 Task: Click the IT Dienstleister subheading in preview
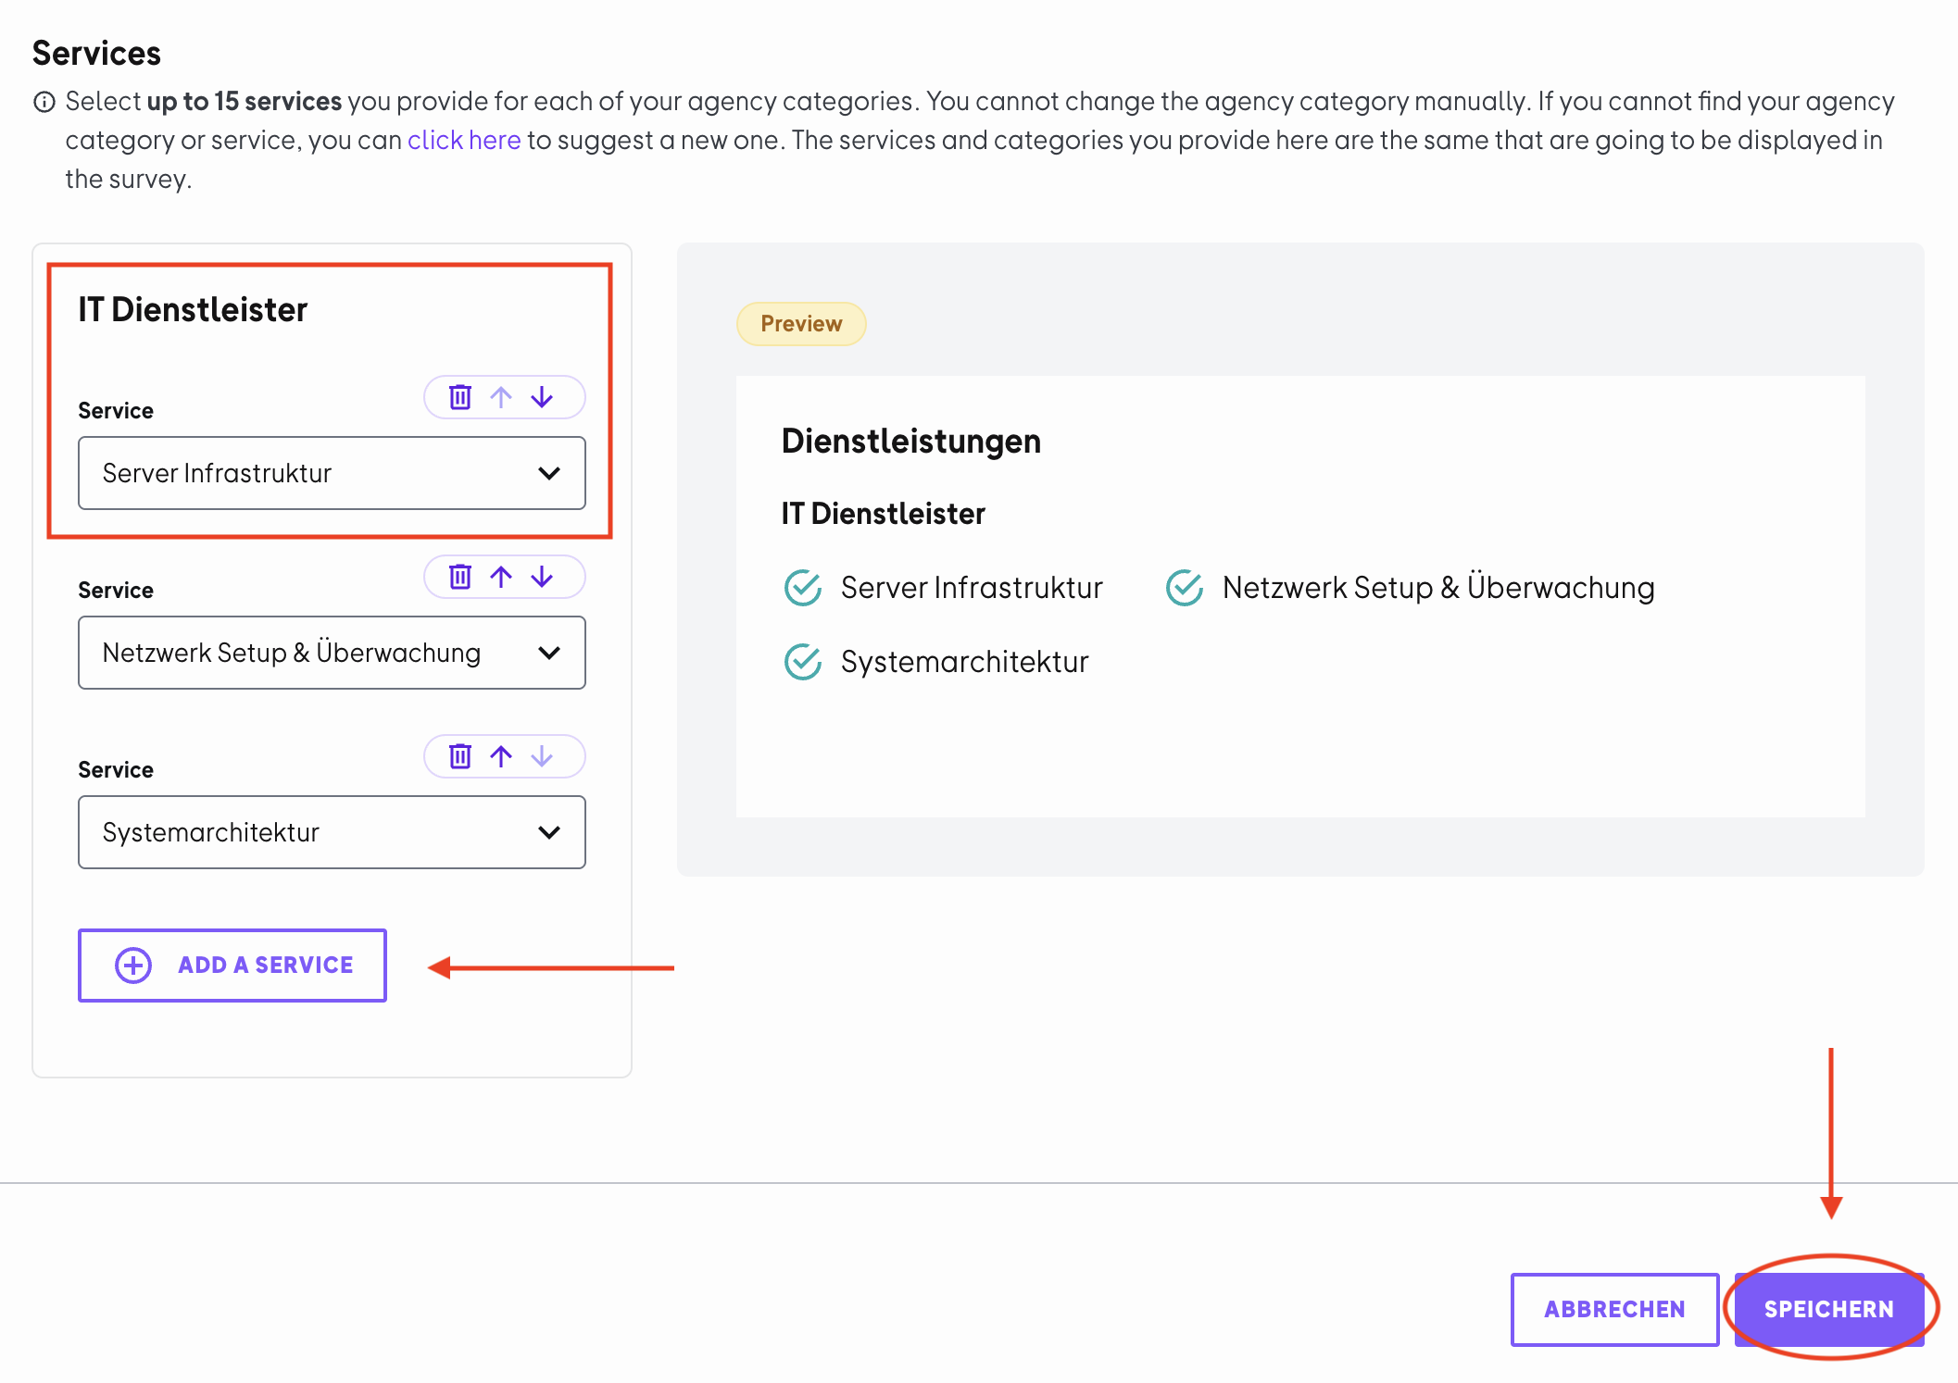(884, 514)
